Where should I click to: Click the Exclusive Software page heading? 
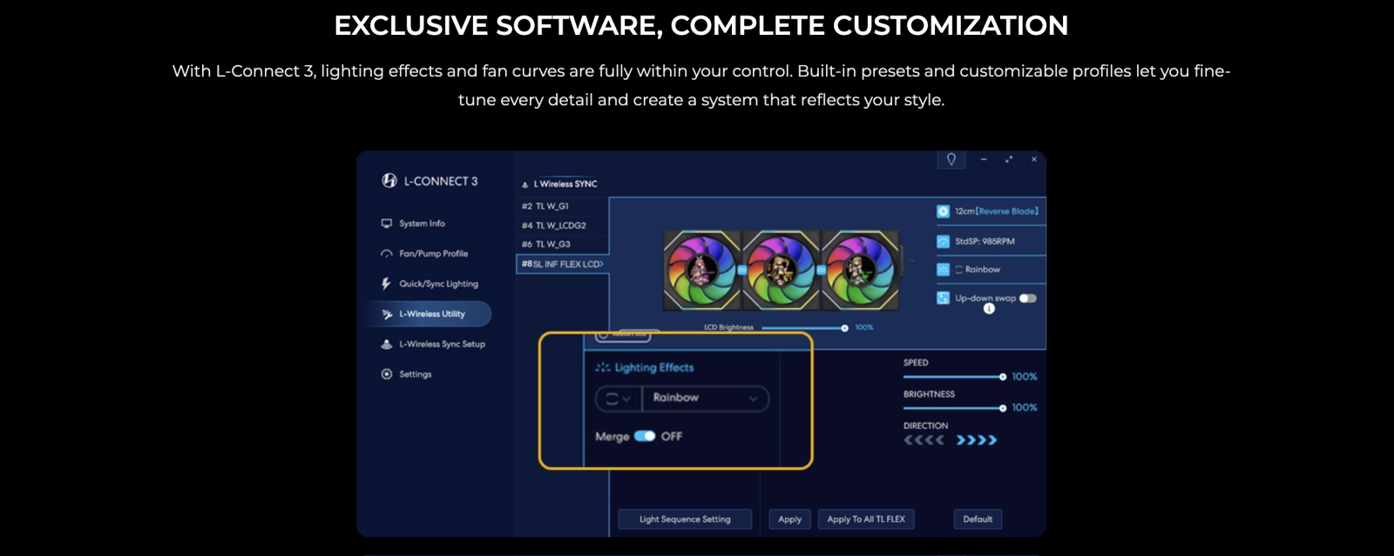click(701, 25)
